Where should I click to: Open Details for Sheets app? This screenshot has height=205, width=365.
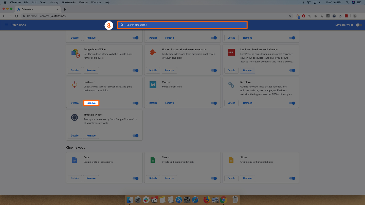153,178
